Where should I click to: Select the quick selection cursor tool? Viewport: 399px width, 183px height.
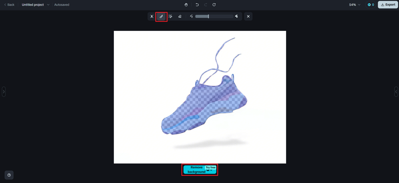tap(171, 16)
